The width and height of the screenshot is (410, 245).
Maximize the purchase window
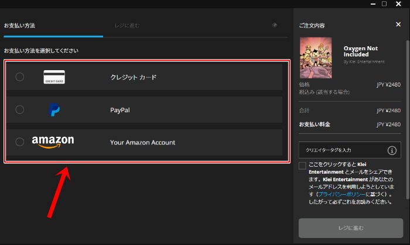tap(384, 4)
